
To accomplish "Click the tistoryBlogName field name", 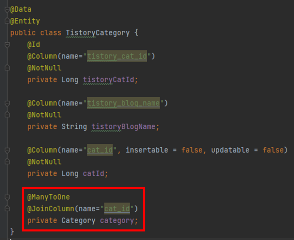I will click(x=123, y=127).
